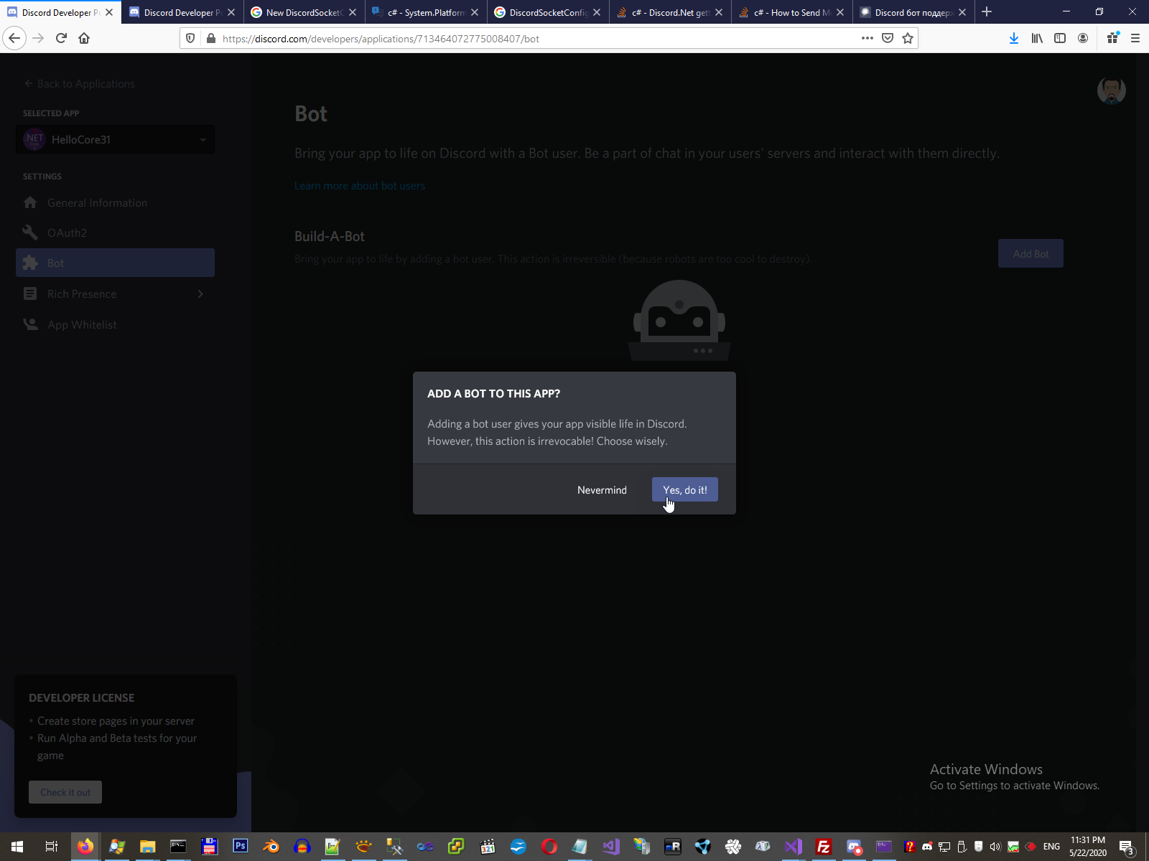Viewport: 1149px width, 861px height.
Task: Reload the current page
Action: pyautogui.click(x=61, y=38)
